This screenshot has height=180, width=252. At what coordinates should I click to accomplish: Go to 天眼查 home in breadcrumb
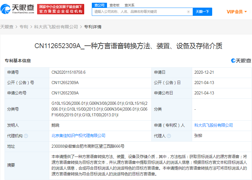tap(7, 27)
